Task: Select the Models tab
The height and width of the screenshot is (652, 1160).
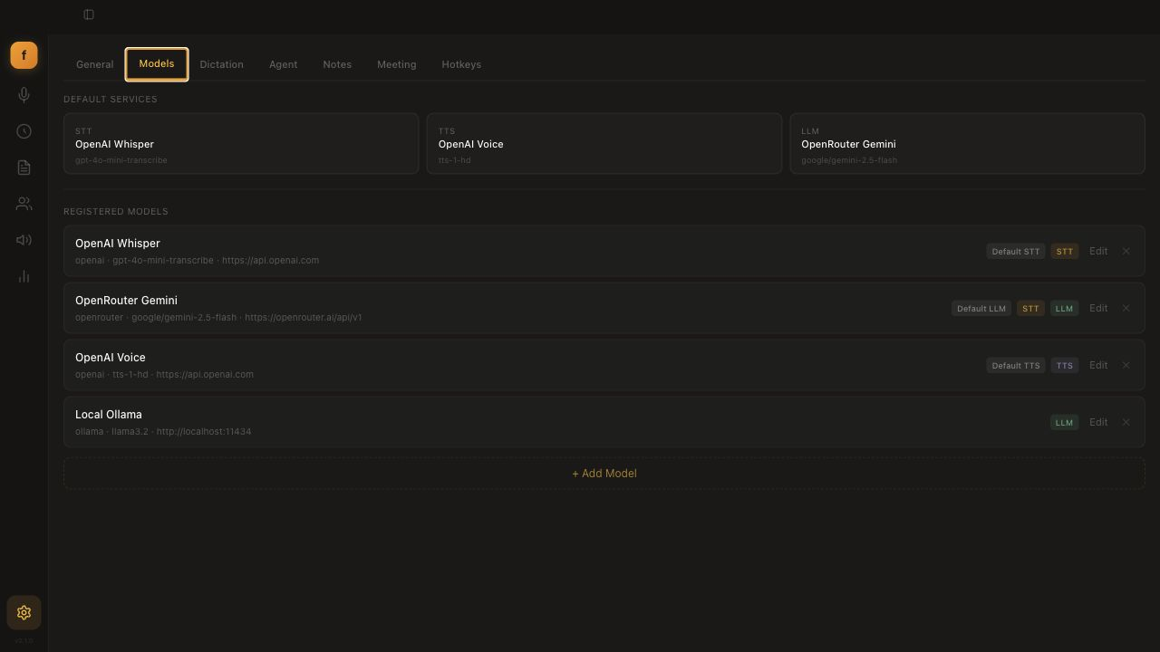Action: point(157,64)
